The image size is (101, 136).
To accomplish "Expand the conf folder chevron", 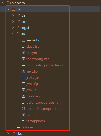I will 13,22.
